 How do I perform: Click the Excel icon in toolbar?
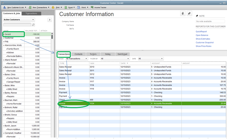66,7
